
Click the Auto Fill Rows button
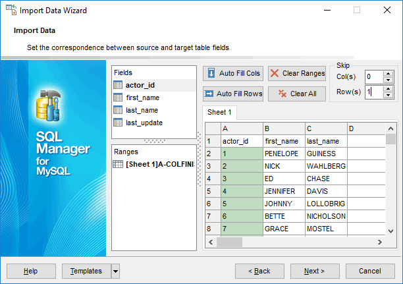tap(233, 94)
